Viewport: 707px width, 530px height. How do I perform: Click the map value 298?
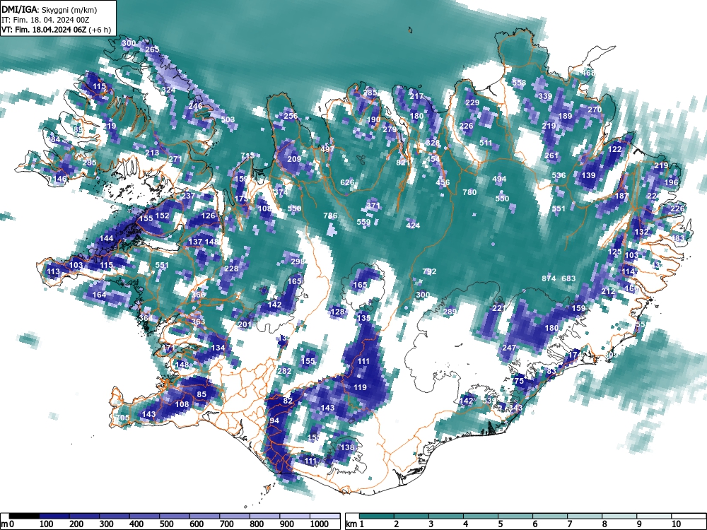(x=298, y=261)
